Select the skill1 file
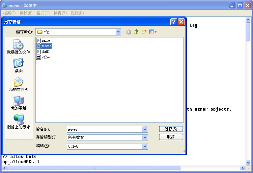Image resolution: width=253 pixels, height=173 pixels. point(45,52)
